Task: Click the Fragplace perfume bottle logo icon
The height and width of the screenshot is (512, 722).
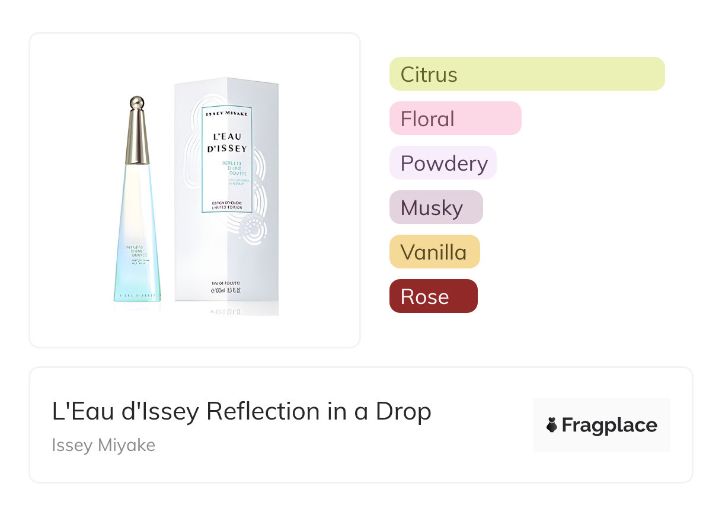Action: coord(552,425)
